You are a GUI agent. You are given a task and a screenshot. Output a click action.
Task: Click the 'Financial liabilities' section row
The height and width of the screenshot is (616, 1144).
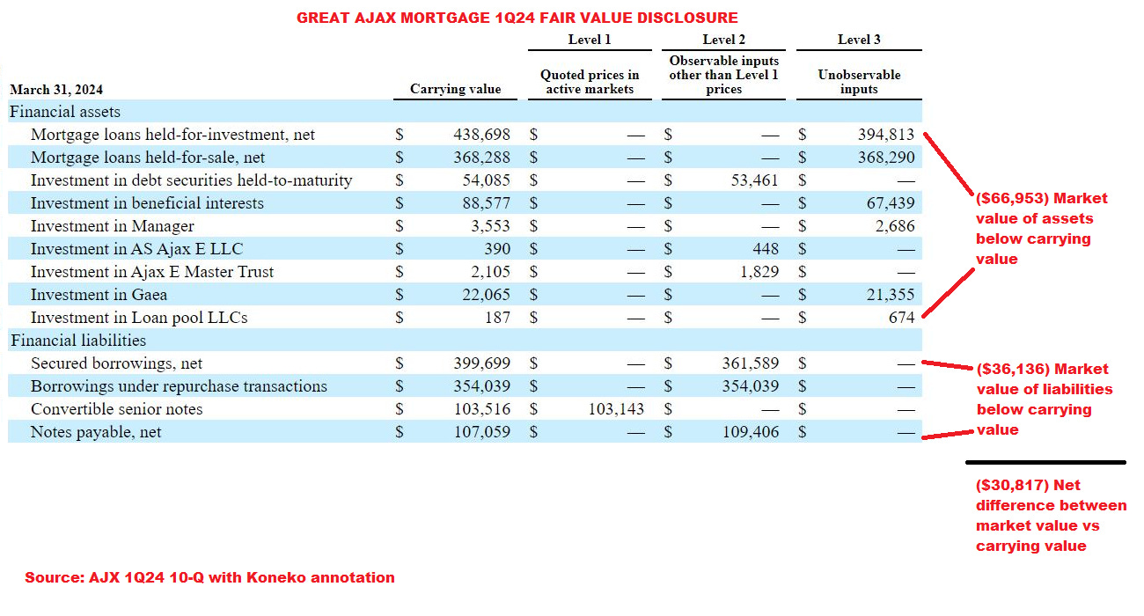pyautogui.click(x=465, y=341)
